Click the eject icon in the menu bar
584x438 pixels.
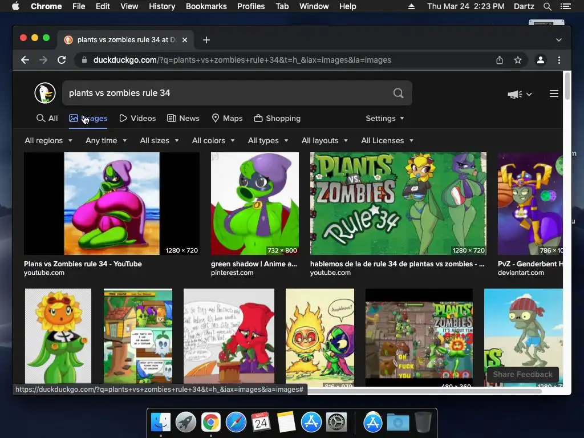412,6
